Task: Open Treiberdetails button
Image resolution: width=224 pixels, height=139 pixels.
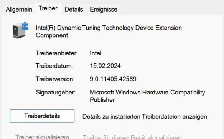Action: (x=42, y=116)
